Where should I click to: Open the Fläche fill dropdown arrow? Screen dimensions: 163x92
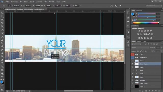pos(161,51)
